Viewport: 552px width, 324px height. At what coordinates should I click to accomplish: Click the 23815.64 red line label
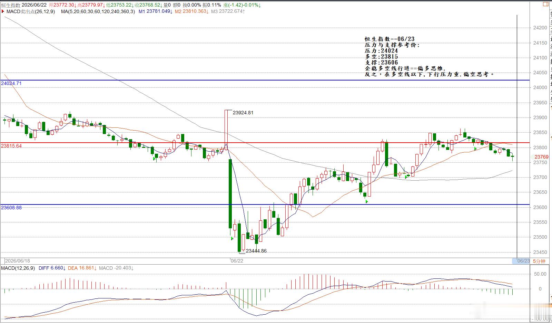coord(11,146)
